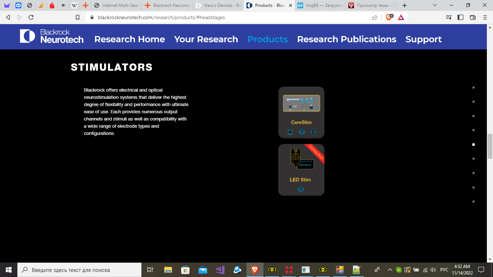Open Brave Wallet icon

click(x=473, y=17)
